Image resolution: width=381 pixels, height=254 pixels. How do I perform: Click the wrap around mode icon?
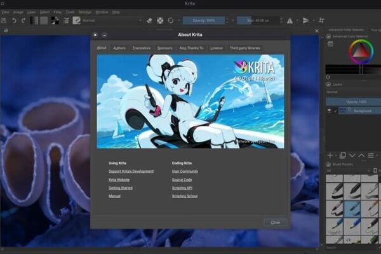321,20
